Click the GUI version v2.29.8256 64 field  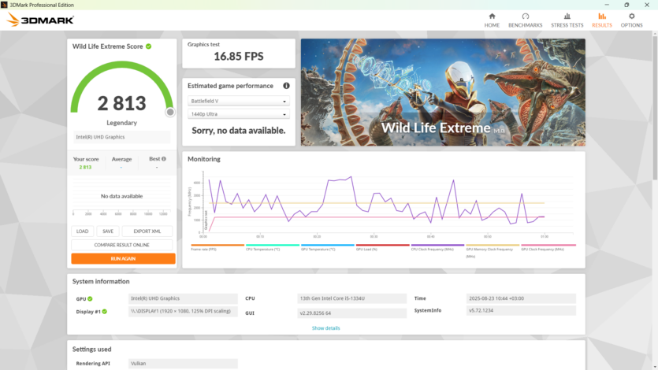coord(351,313)
